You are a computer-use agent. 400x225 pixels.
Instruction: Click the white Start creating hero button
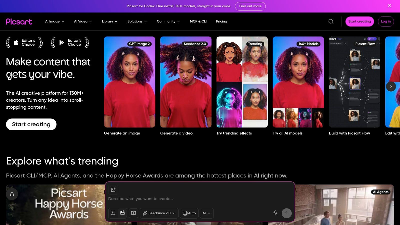(x=31, y=124)
